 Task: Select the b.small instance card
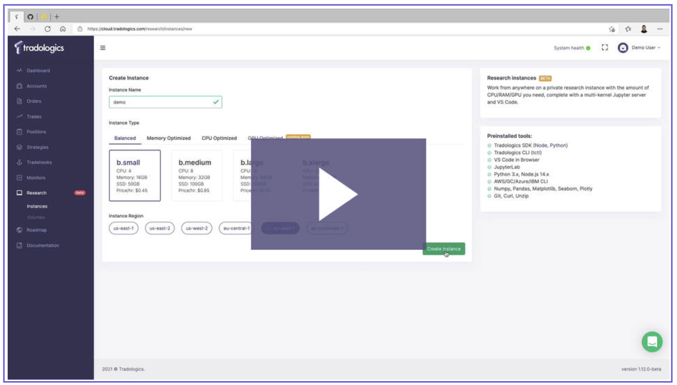pos(135,176)
